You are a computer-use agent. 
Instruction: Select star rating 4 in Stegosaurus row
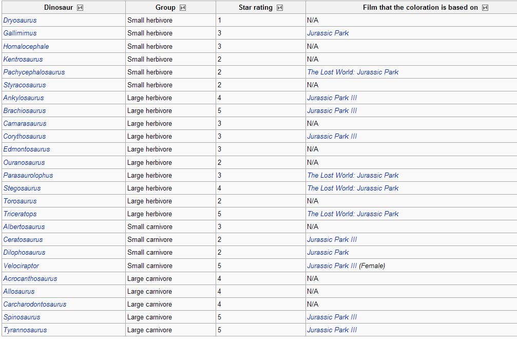(x=219, y=188)
